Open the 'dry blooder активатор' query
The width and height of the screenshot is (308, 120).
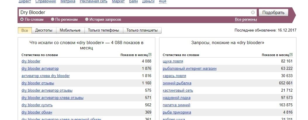[40, 69]
